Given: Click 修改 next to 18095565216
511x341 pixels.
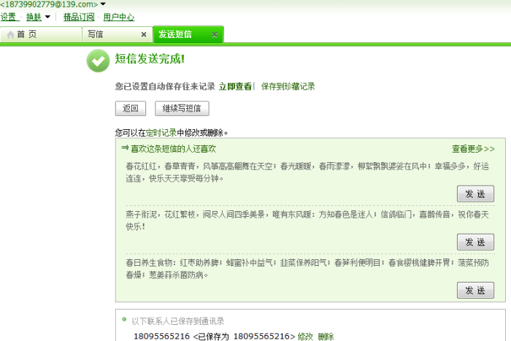Looking at the screenshot, I should (305, 337).
